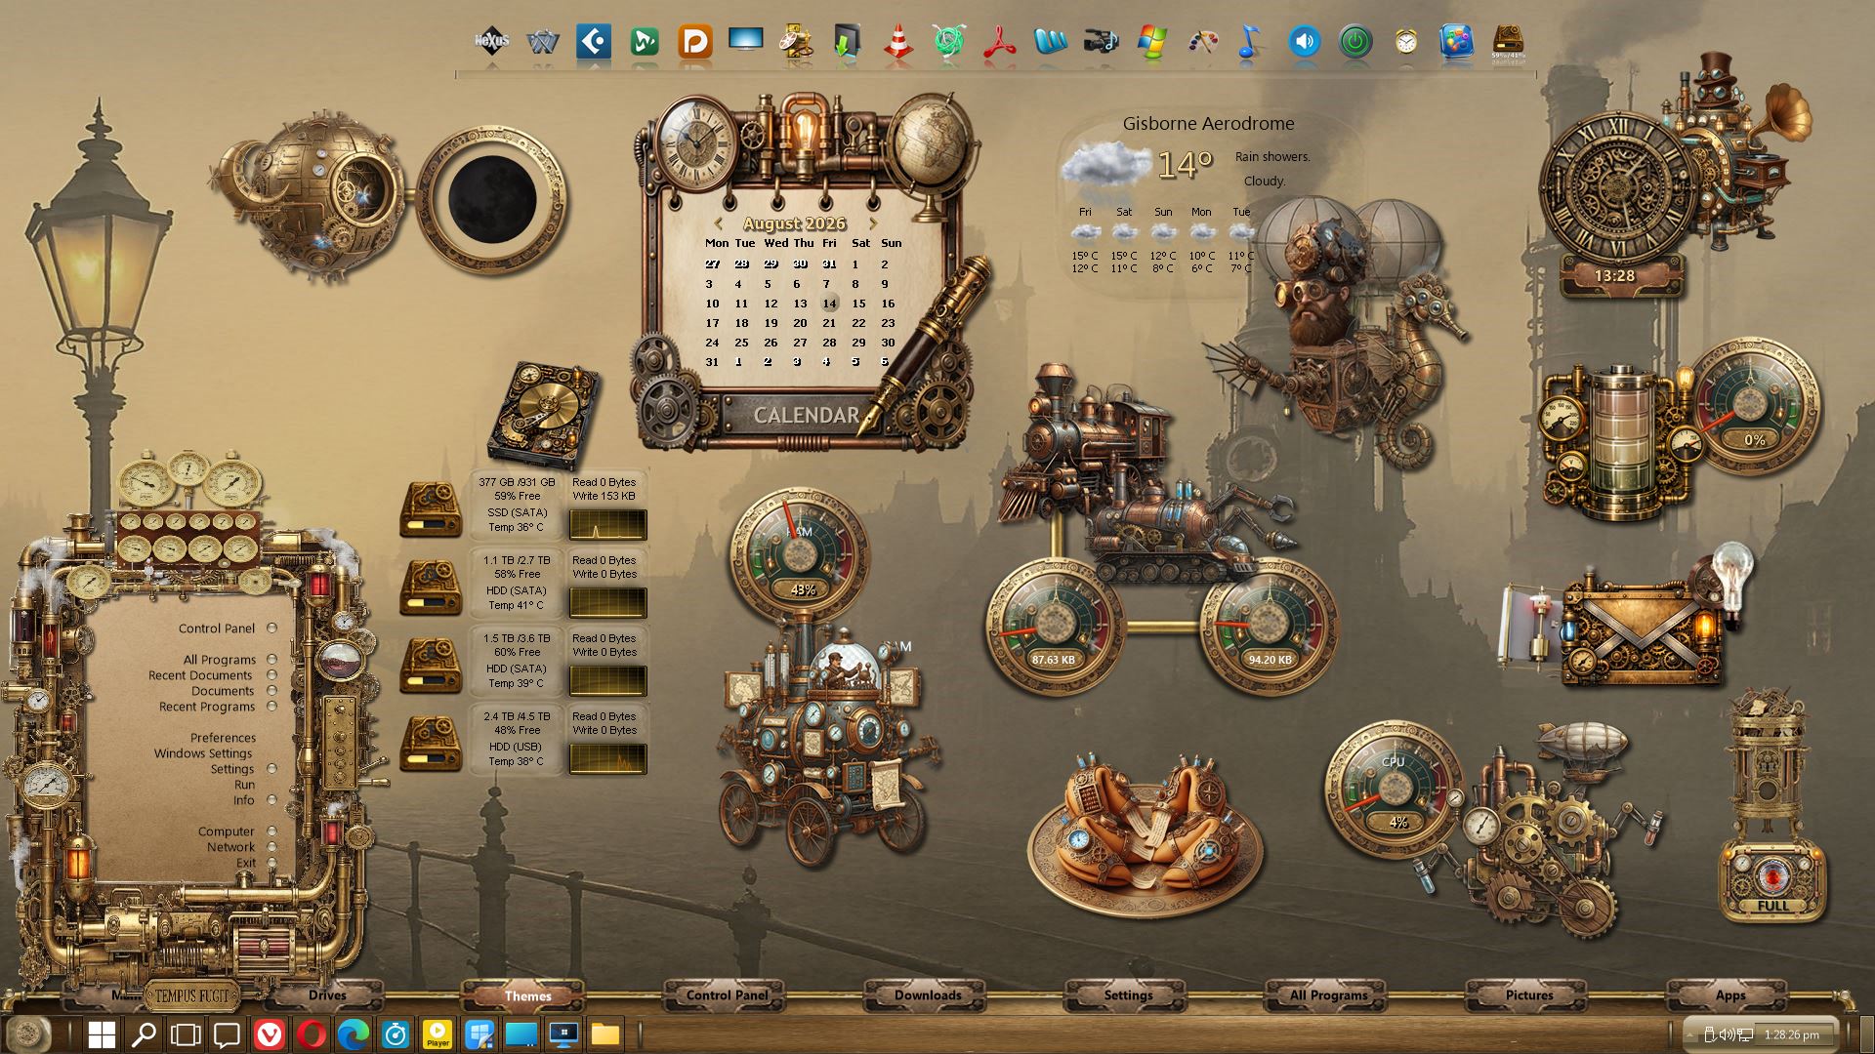
Task: Click the CPU 4% gauge
Action: point(1395,790)
